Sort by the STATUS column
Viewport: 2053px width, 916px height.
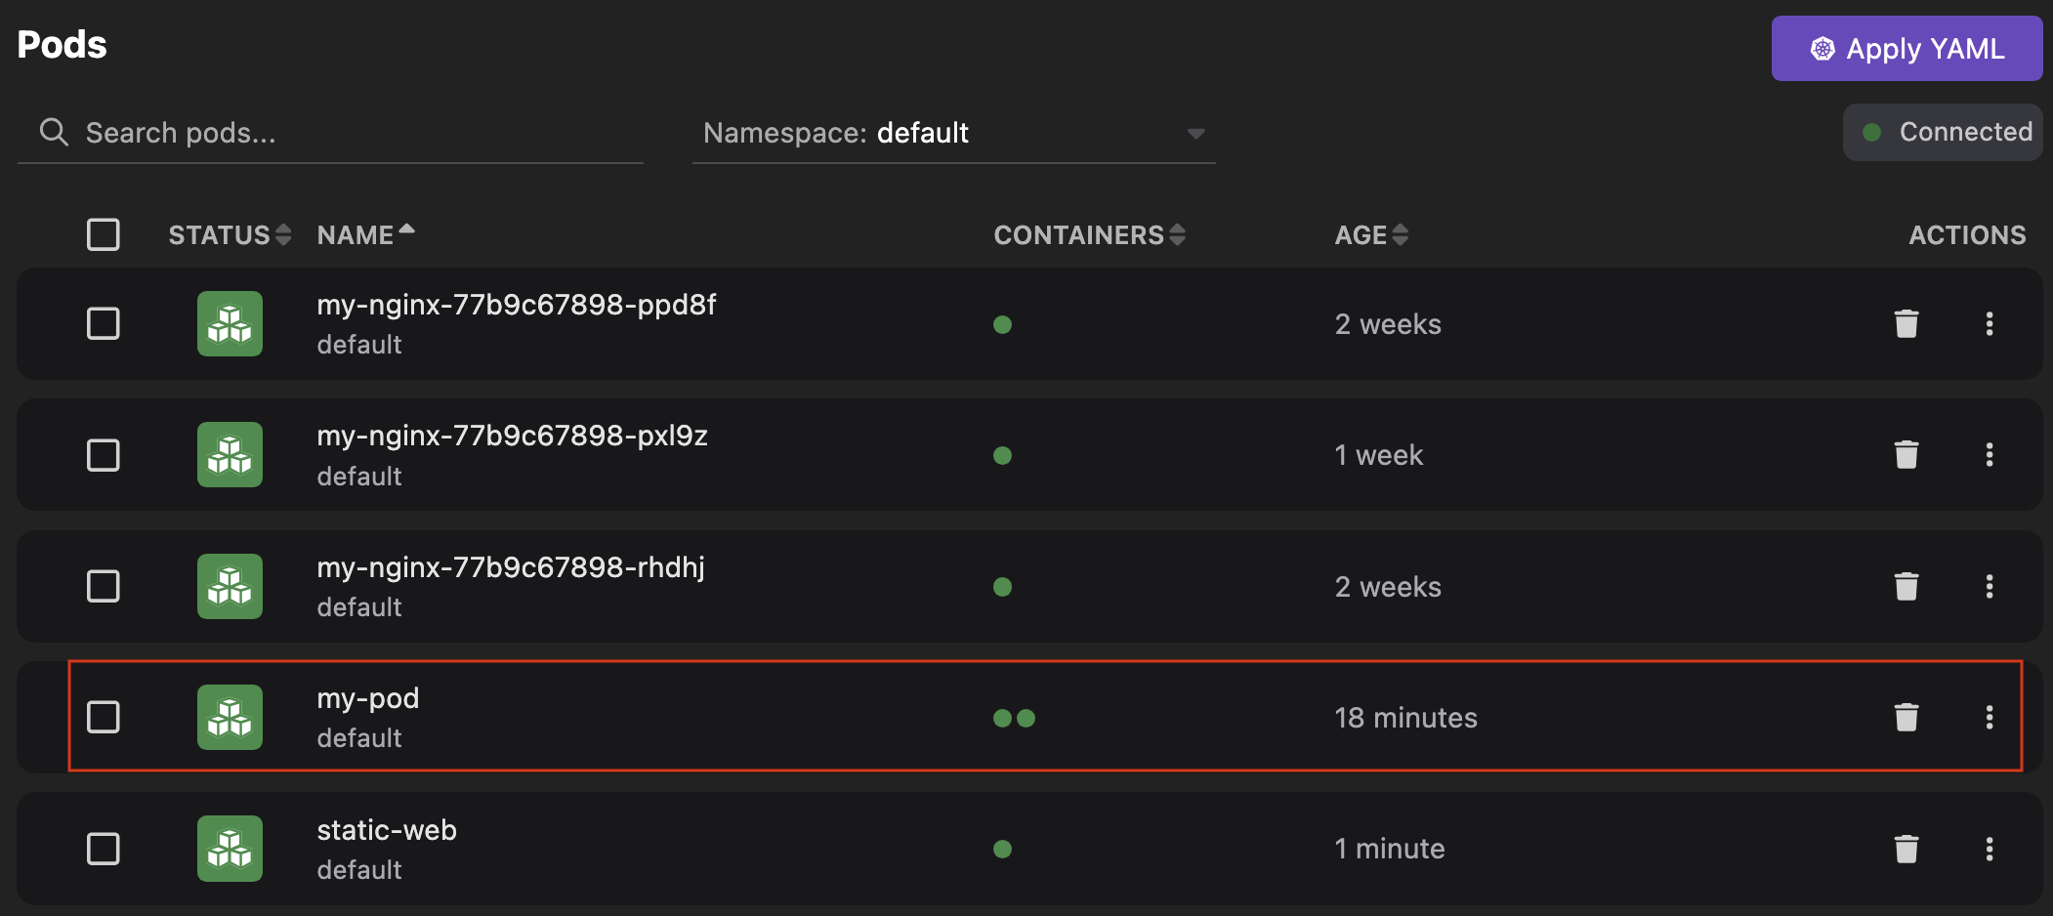[282, 234]
